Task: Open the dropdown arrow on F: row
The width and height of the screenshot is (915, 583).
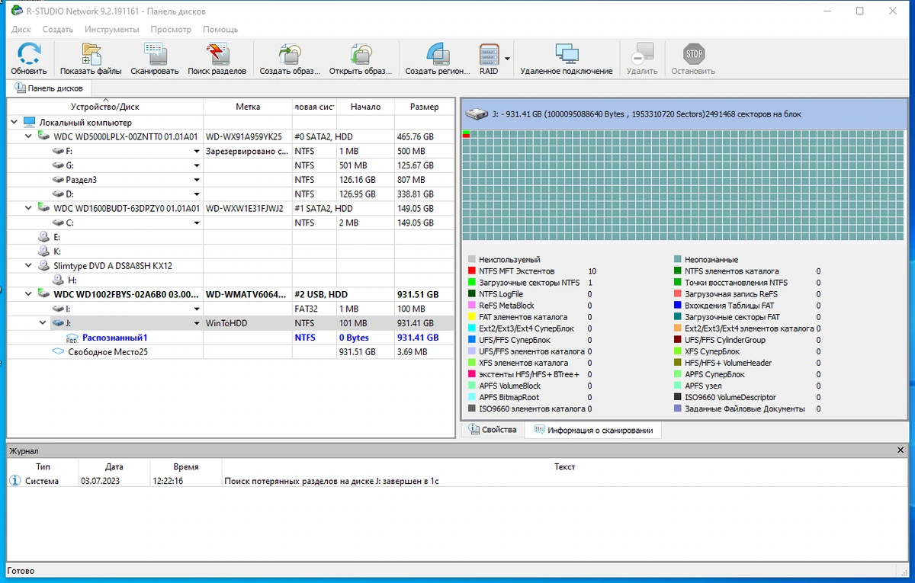Action: [x=197, y=151]
